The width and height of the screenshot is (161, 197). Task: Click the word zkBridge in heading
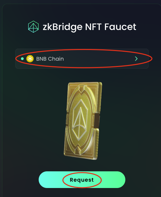click(63, 27)
